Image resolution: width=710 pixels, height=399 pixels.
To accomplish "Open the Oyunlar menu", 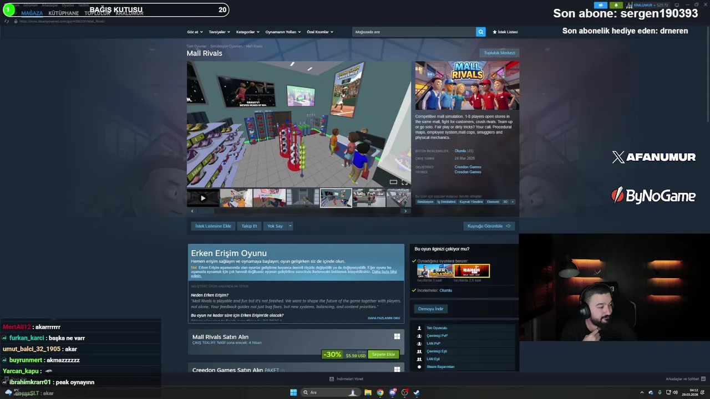I will point(68,5).
